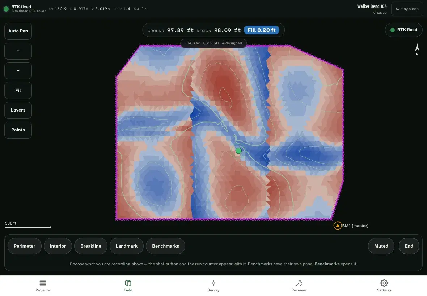
Task: Click the green RTK status dot in header
Action: point(6,9)
